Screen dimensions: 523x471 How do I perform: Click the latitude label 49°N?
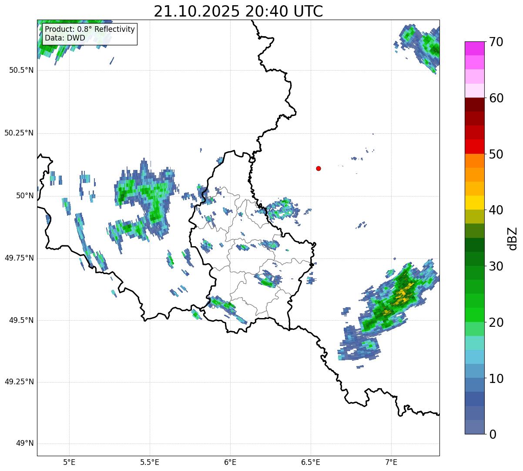[x=25, y=444]
